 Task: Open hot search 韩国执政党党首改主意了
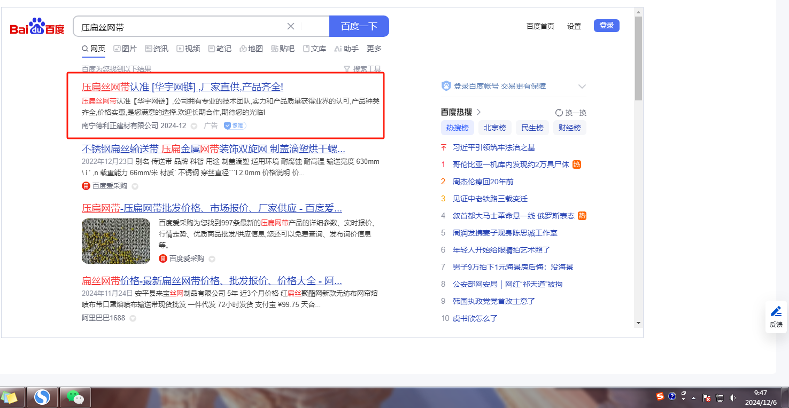(494, 301)
